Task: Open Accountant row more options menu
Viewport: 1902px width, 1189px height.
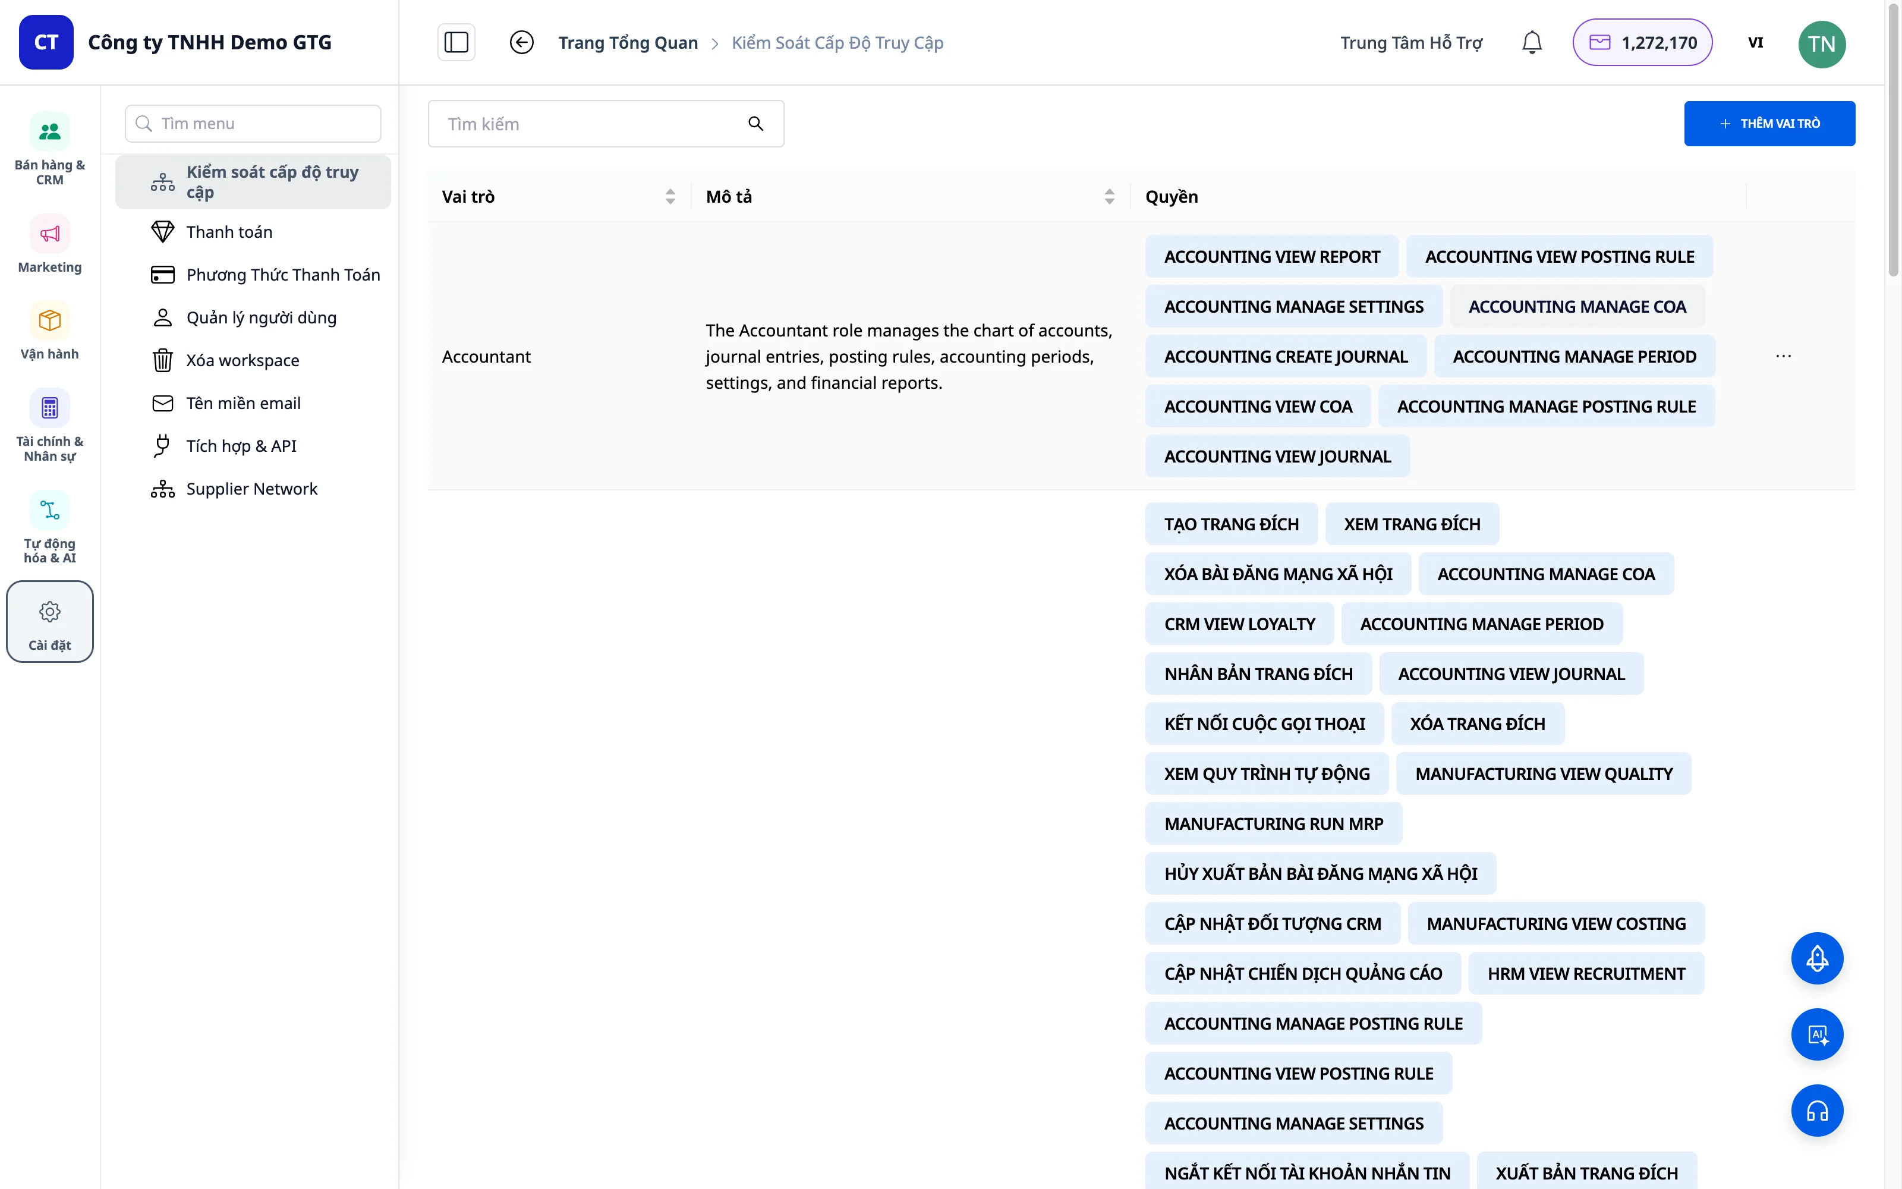Action: pos(1783,356)
